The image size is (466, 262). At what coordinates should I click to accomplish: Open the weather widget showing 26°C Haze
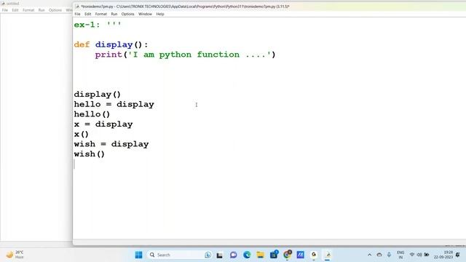pos(15,255)
